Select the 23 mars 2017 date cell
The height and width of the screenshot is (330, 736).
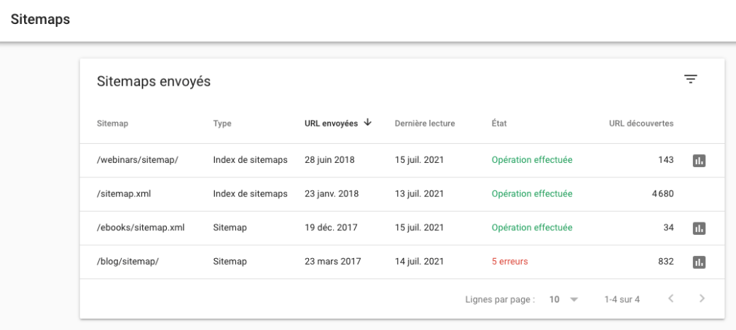tap(333, 262)
